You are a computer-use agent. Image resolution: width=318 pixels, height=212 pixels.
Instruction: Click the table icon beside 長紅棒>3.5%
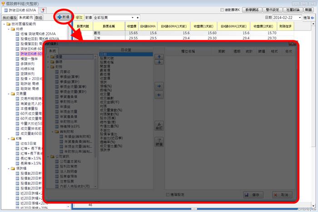tap(17, 158)
